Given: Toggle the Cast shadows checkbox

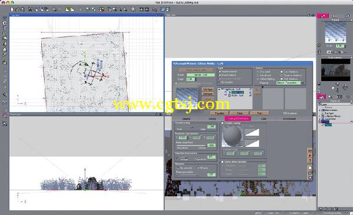Looking at the screenshot, I should (281, 72).
